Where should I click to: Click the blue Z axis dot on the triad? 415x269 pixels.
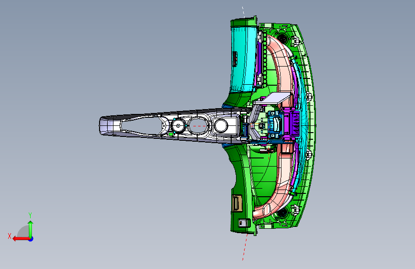coord(31,239)
